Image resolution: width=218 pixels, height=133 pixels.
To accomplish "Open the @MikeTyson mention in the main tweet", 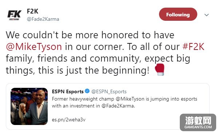I will [x=34, y=47].
